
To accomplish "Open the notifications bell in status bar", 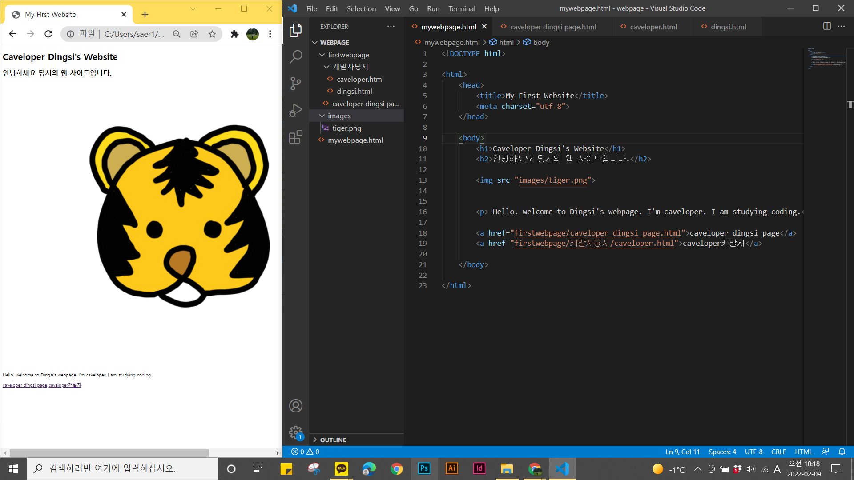I will [842, 452].
